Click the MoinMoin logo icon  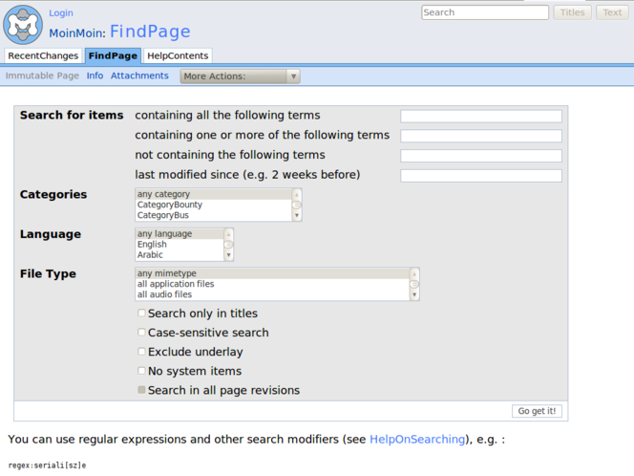tap(23, 24)
